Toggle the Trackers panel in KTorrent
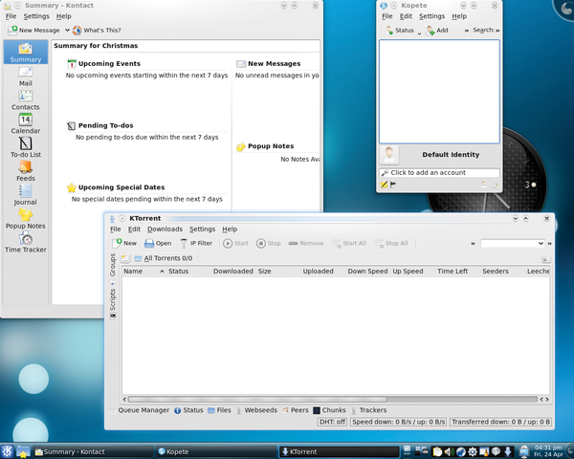574x459 pixels. (x=368, y=410)
